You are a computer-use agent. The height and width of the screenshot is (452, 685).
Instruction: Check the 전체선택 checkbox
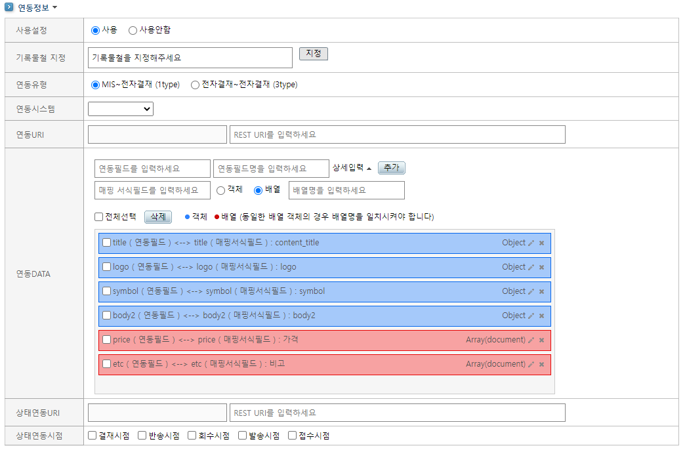99,216
